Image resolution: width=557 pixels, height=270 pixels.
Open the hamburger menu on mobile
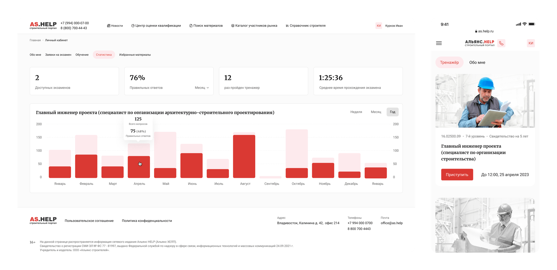coord(439,43)
